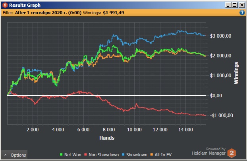Click the 12 000 hands axis label
The height and width of the screenshot is (161, 247).
coord(160,130)
